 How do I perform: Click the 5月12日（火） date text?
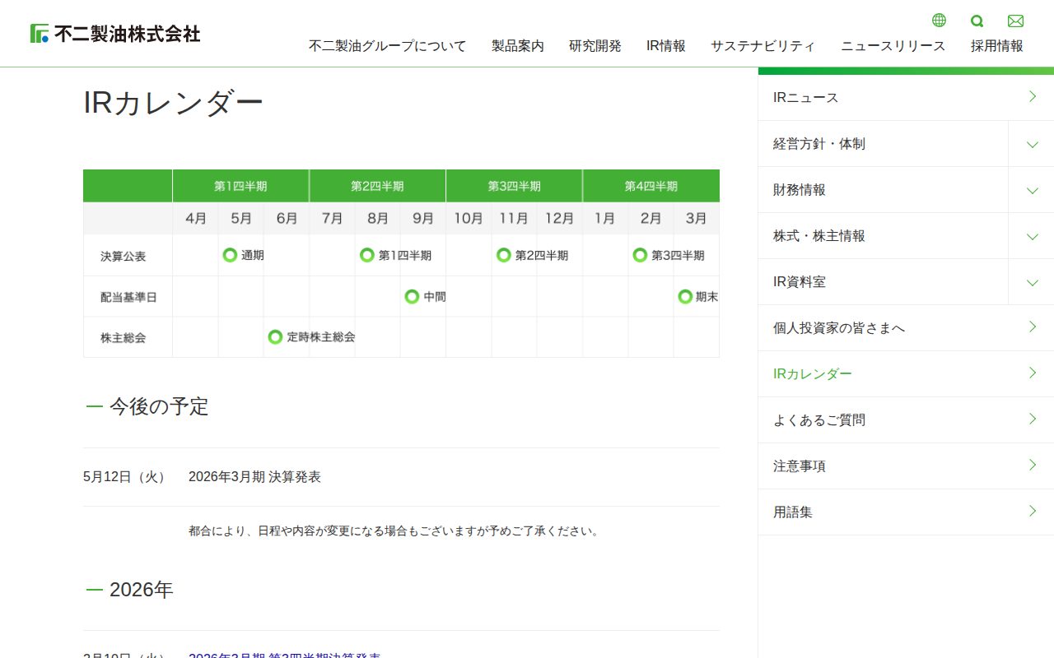coord(127,477)
